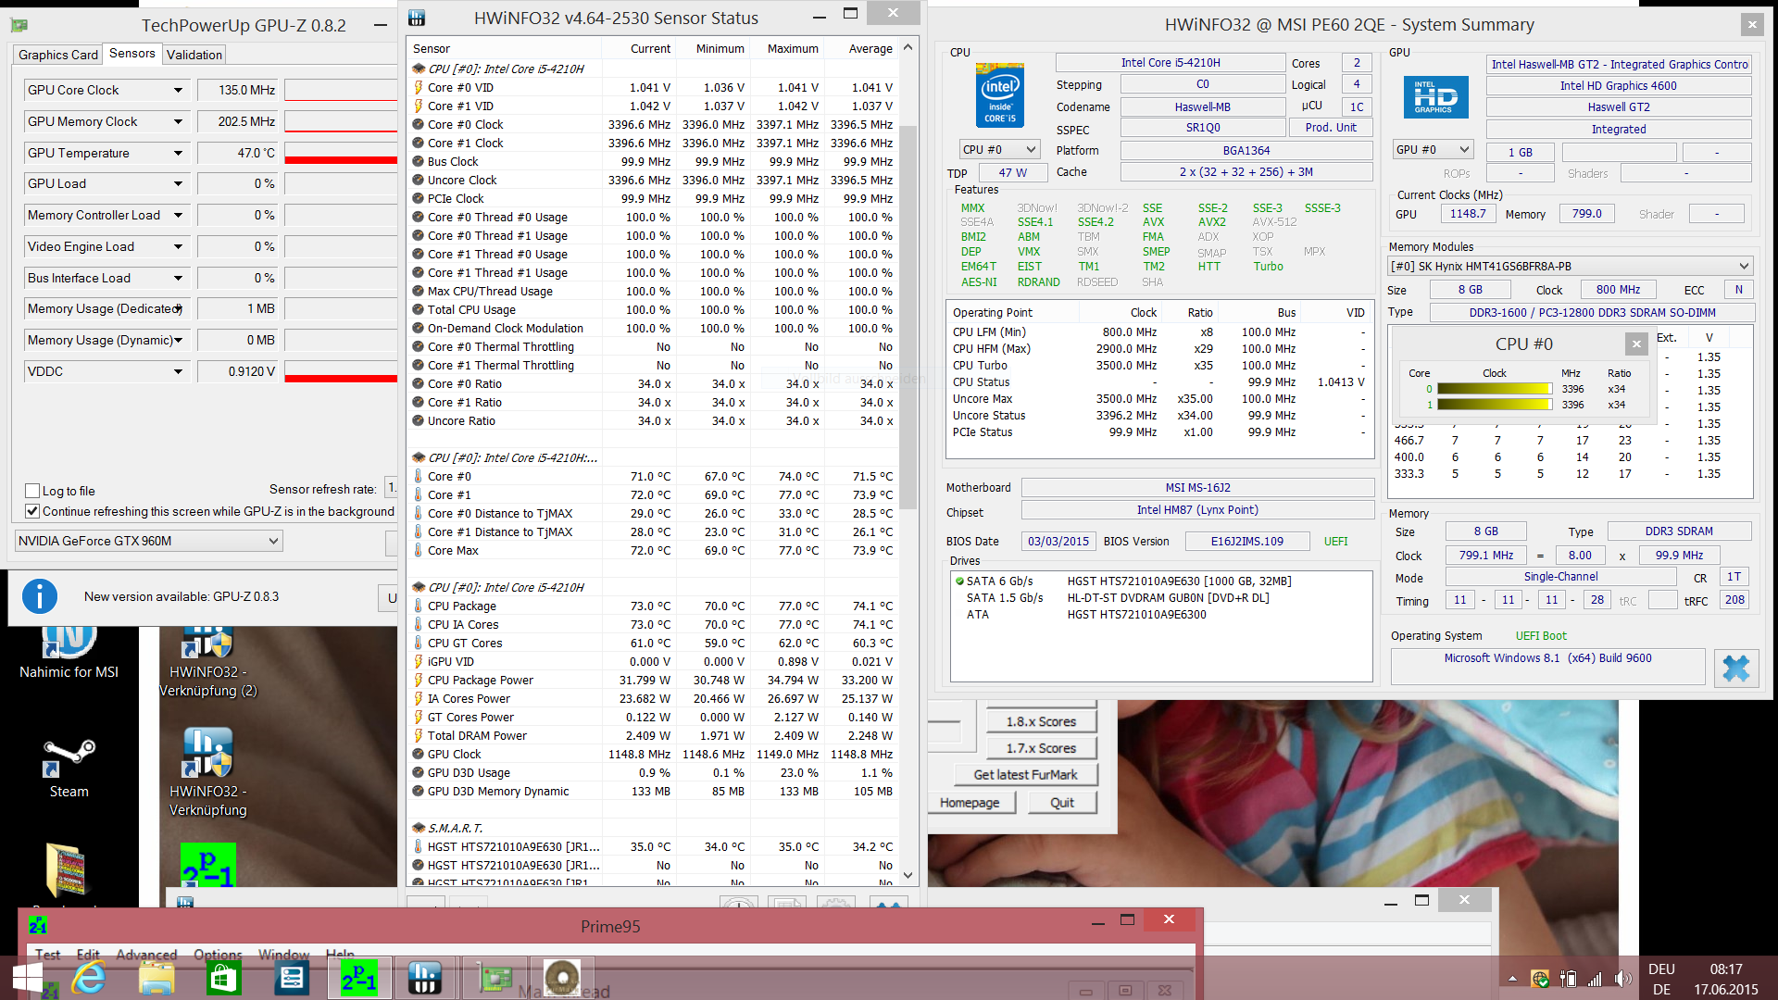Uncheck Continue refreshing in background checkbox

pyautogui.click(x=32, y=511)
